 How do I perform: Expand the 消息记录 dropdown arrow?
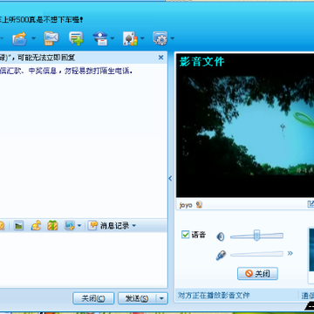click(x=133, y=226)
